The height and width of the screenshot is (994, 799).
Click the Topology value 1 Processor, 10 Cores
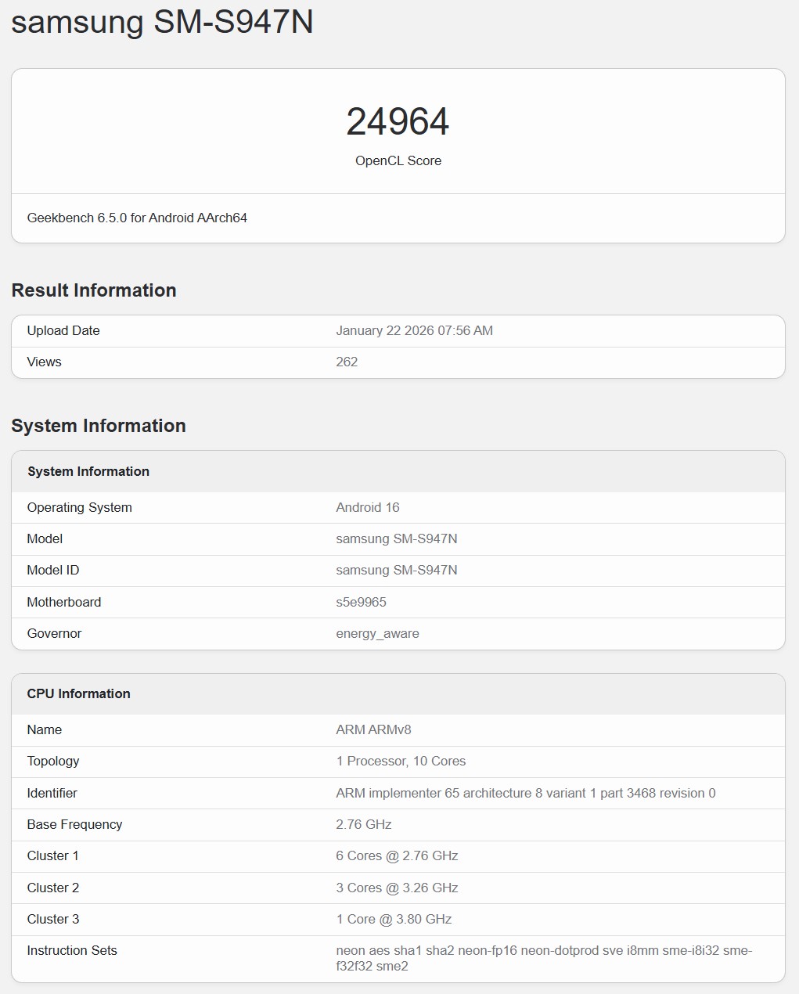(401, 761)
